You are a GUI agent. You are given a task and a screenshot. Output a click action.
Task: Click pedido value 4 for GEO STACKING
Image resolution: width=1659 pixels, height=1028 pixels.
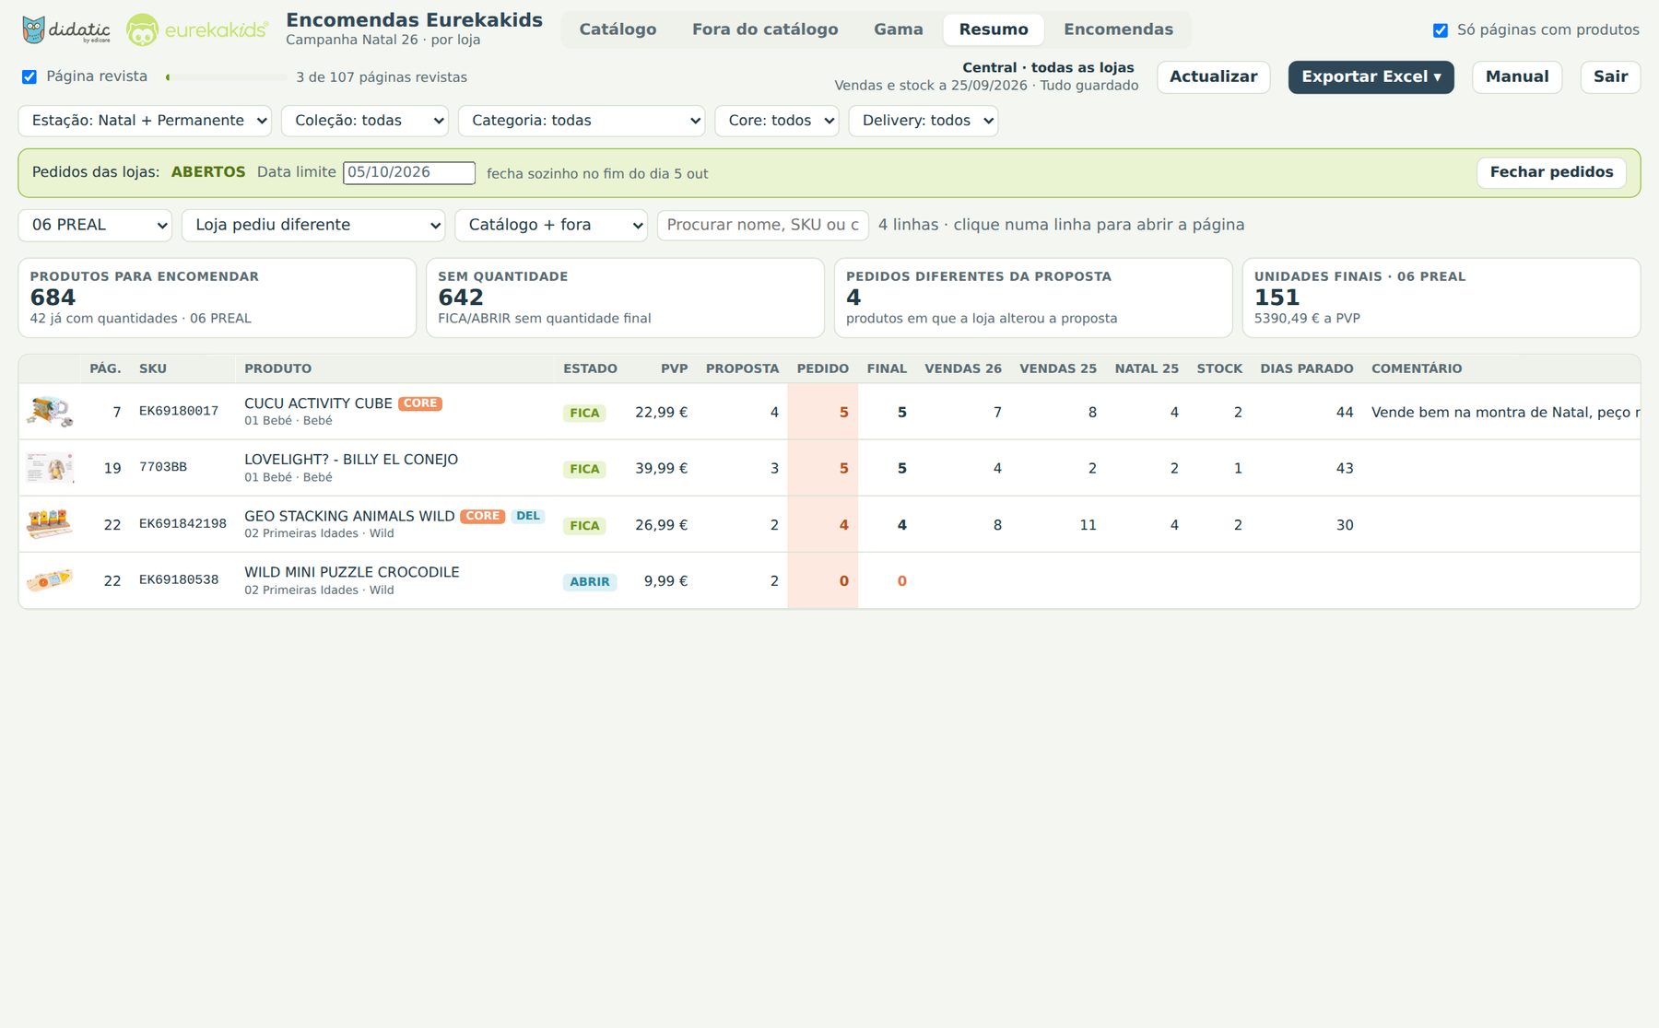coord(843,525)
